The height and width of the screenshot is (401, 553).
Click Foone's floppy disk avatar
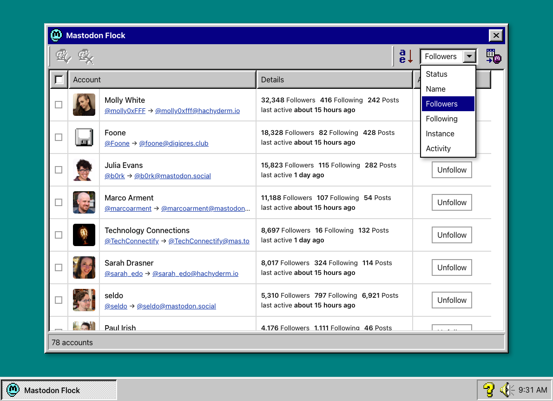pyautogui.click(x=84, y=137)
